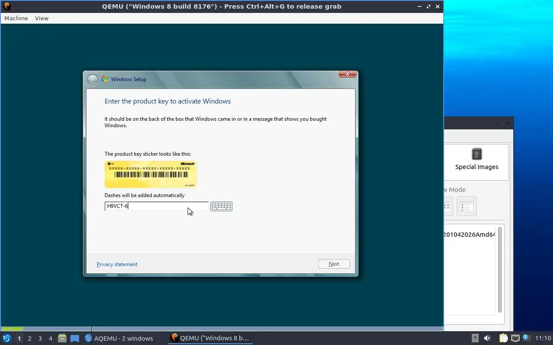Screen dimensions: 553x345
Task: Switch to workspace 3
Action: [40, 339]
